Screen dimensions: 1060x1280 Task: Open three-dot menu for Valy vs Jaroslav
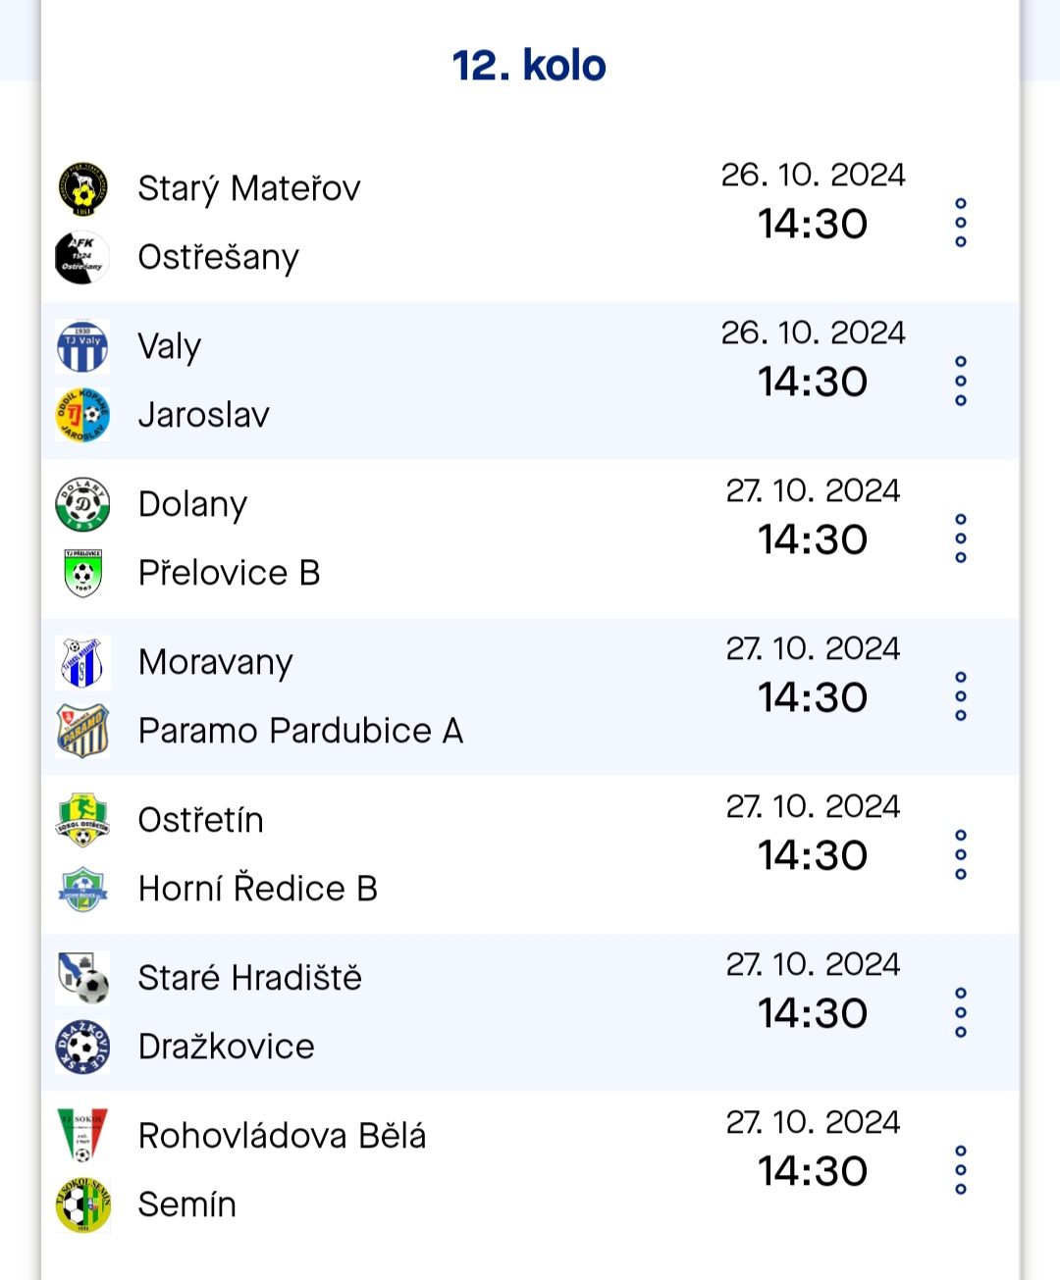point(961,381)
